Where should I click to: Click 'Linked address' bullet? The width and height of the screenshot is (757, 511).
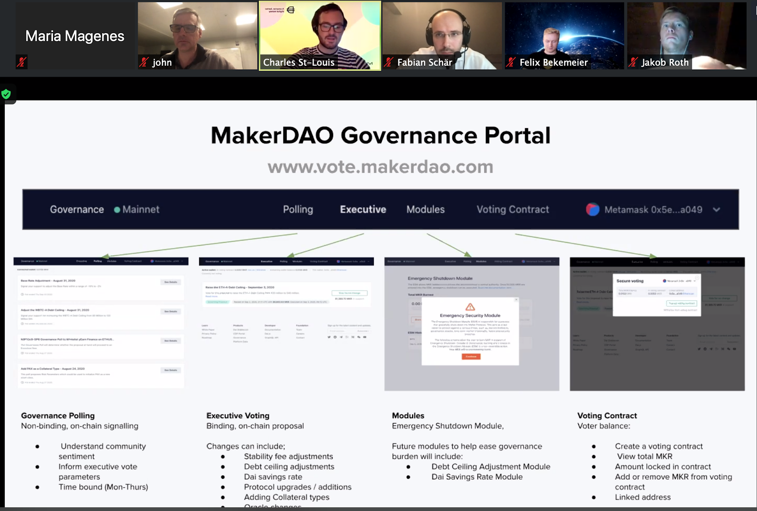click(x=643, y=497)
